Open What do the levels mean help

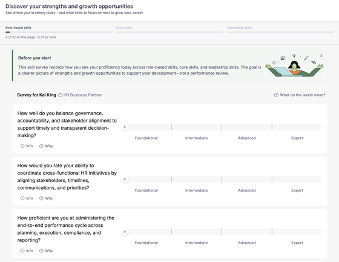point(300,95)
